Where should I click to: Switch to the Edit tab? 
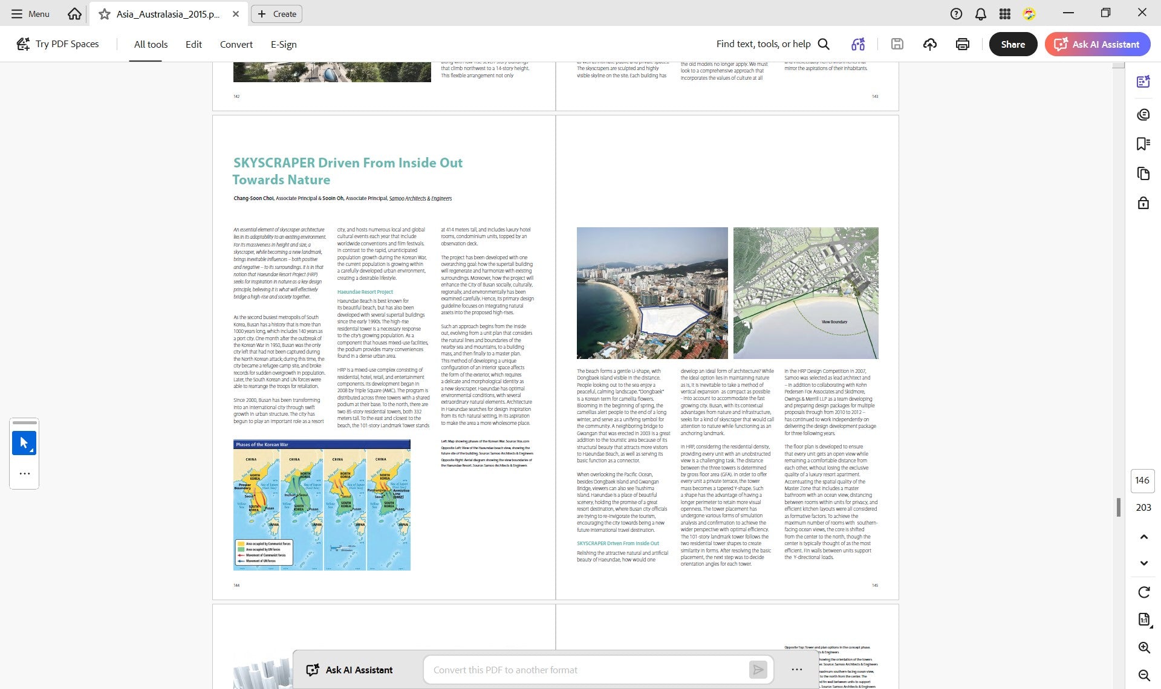click(x=193, y=44)
